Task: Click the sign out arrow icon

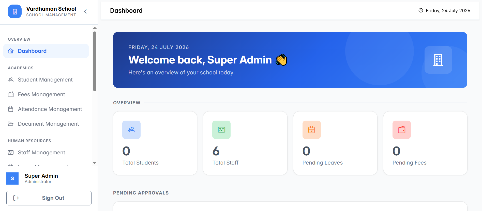Action: point(16,198)
